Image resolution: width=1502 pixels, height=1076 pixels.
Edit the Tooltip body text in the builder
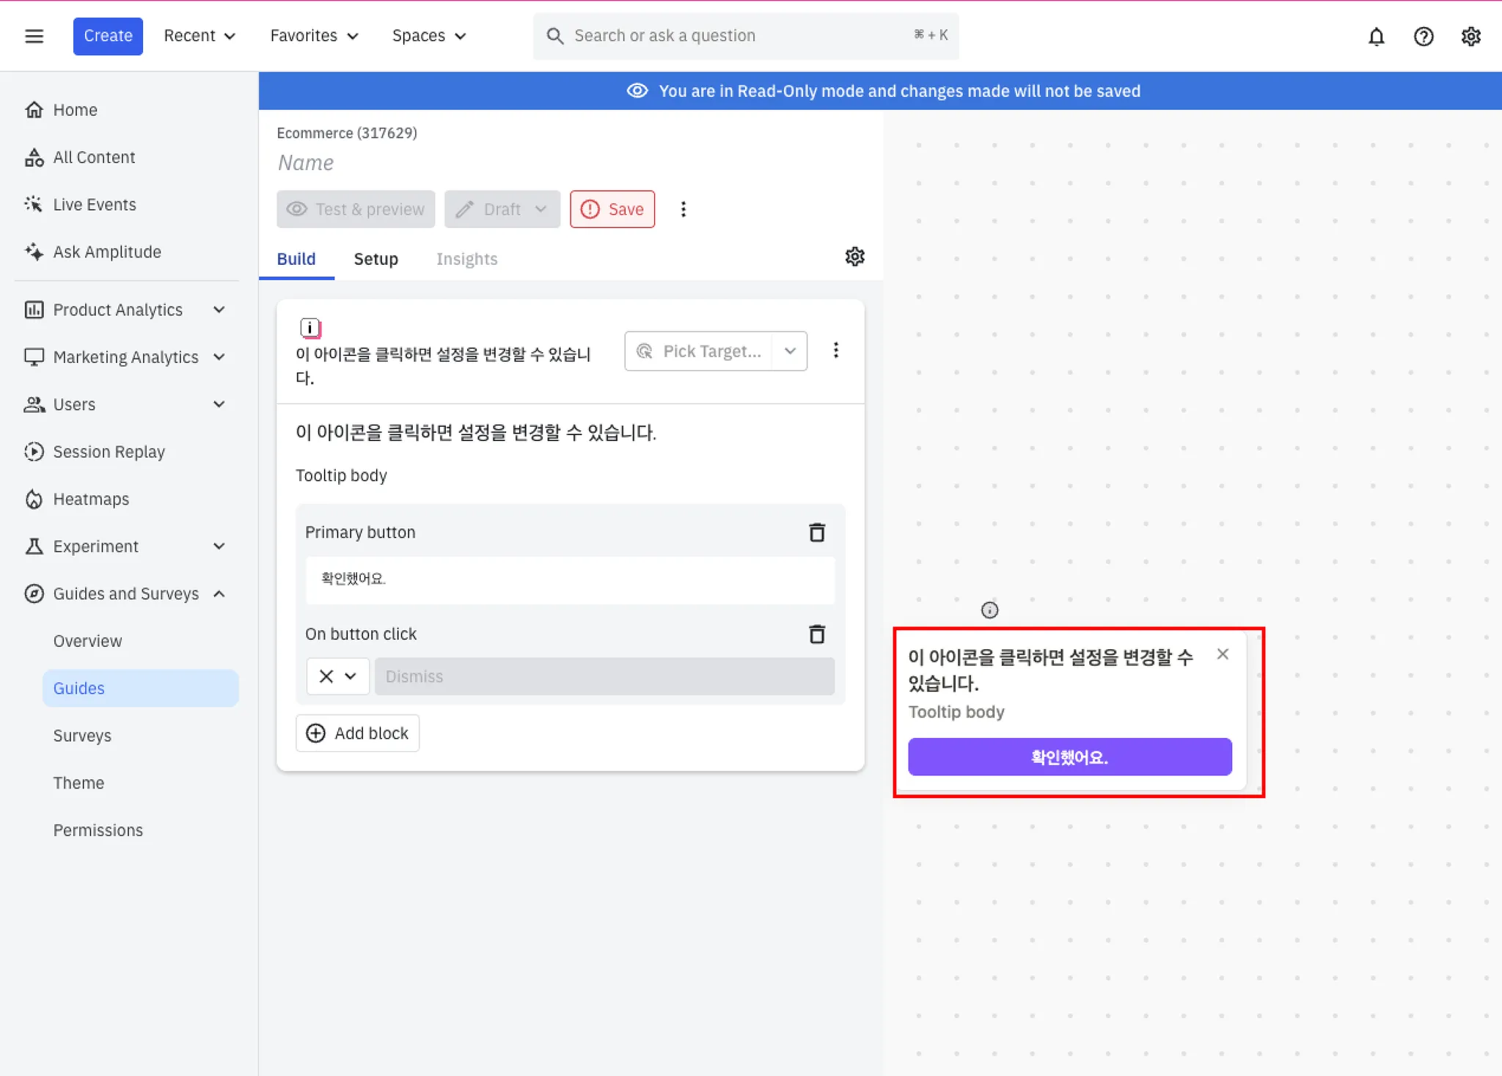coord(341,475)
